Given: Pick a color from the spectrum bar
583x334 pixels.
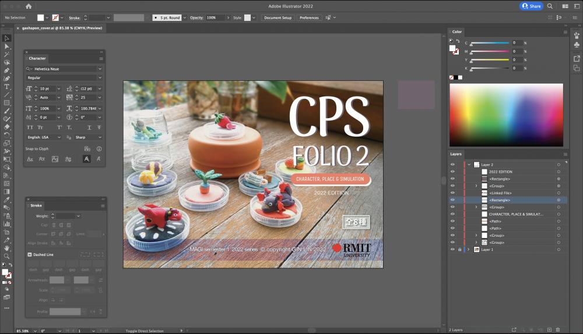Looking at the screenshot, I should [506, 115].
